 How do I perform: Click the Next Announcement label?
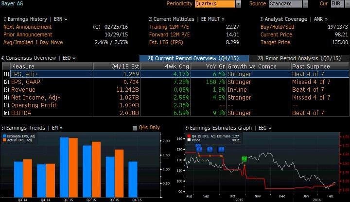tap(27, 27)
